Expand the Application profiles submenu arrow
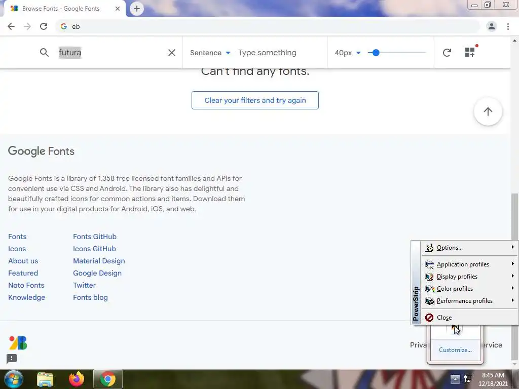Screen dimensions: 519x389 tap(512, 263)
